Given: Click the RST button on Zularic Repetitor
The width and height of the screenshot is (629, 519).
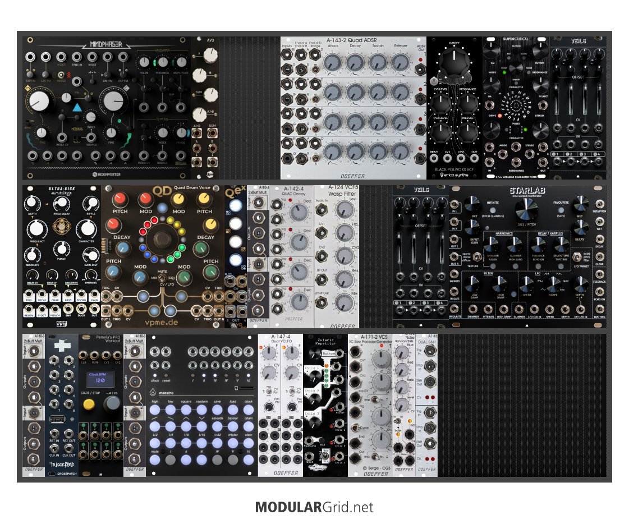Looking at the screenshot, I should pyautogui.click(x=322, y=439).
